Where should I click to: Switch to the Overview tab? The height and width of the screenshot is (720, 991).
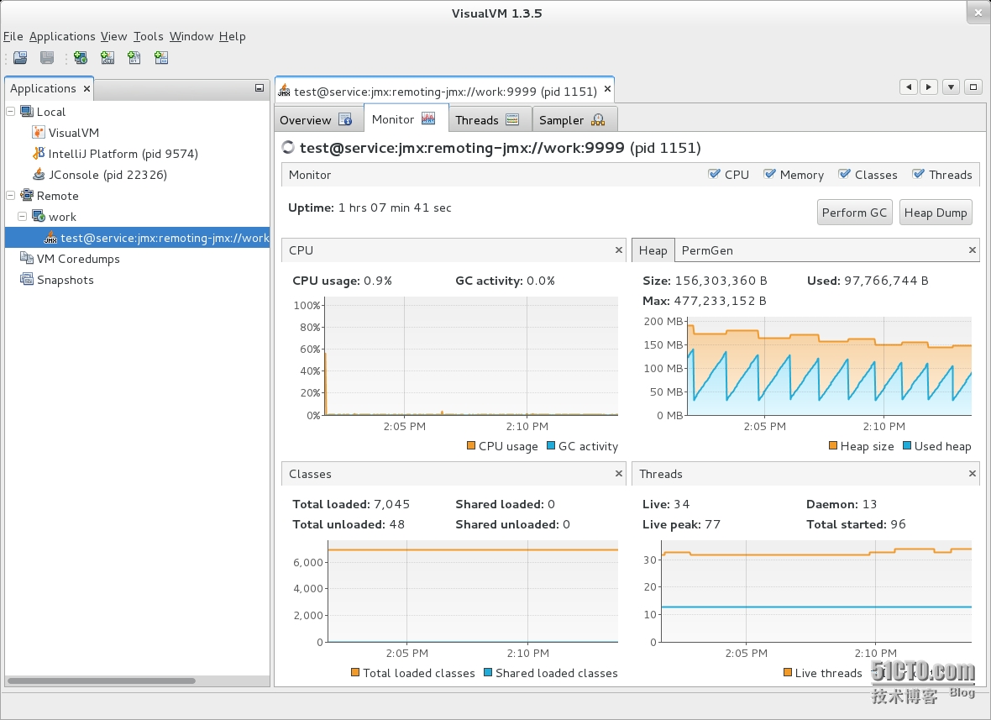coord(319,119)
